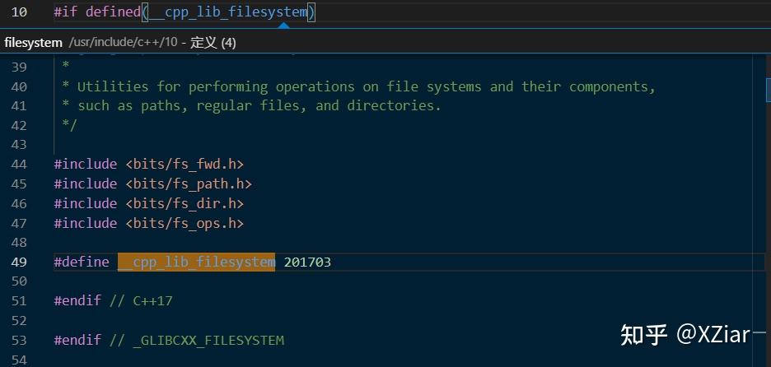This screenshot has height=367, width=771.
Task: Click line number 49 in the gutter
Action: [x=20, y=262]
